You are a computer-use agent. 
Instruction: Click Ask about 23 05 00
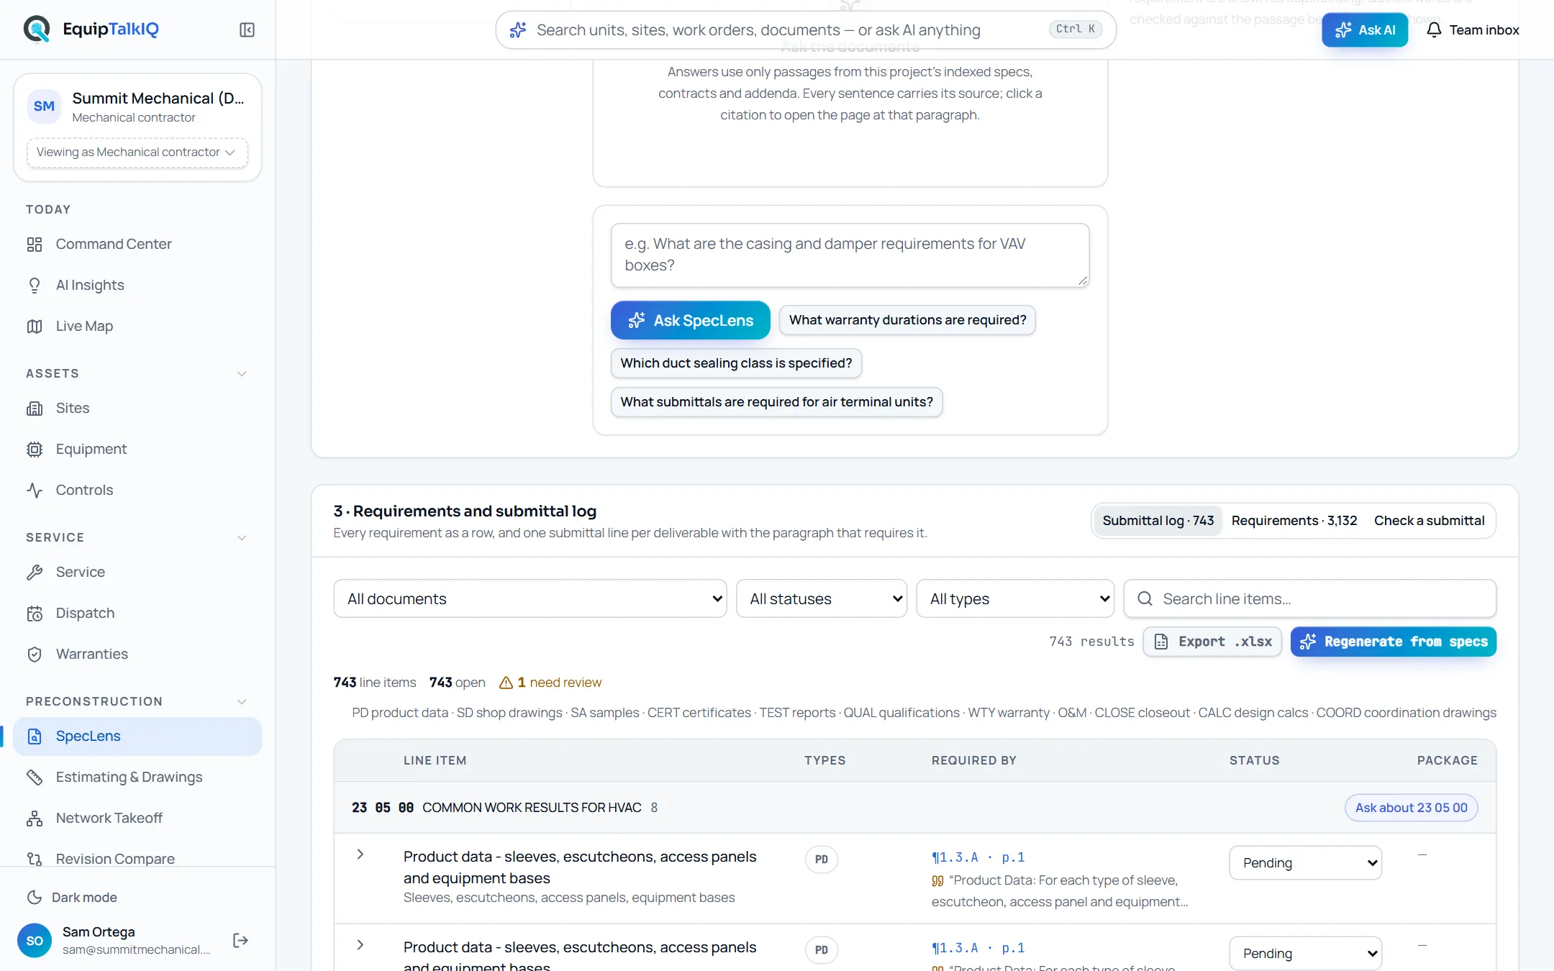point(1411,807)
